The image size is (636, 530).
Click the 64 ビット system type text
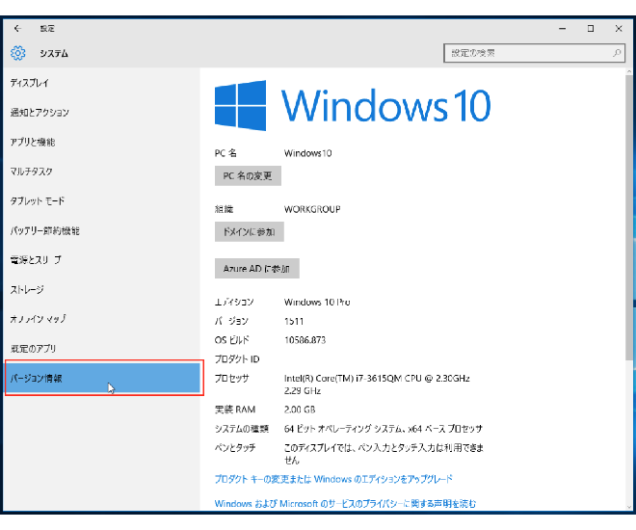[384, 429]
